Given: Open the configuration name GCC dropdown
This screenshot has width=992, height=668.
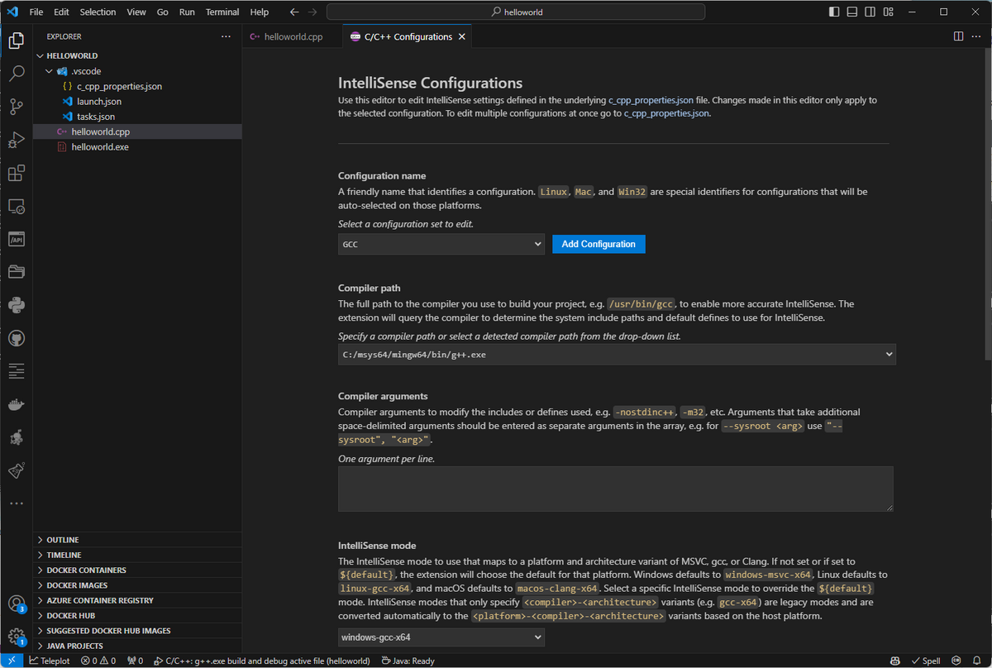Looking at the screenshot, I should pyautogui.click(x=441, y=244).
